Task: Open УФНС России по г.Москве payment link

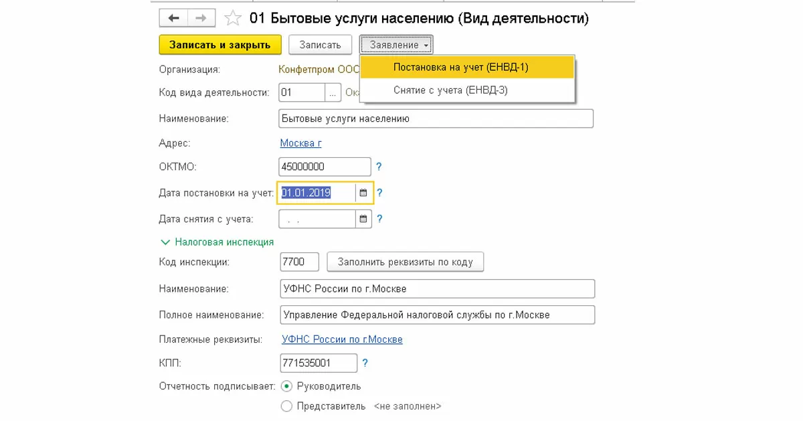Action: (x=342, y=339)
